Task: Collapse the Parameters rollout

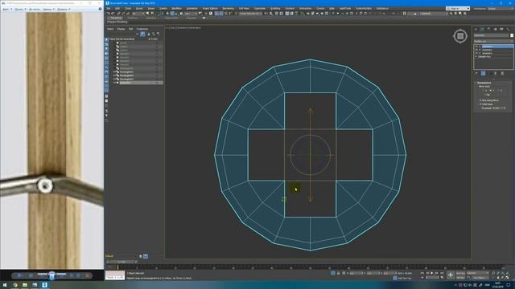Action: click(484, 83)
